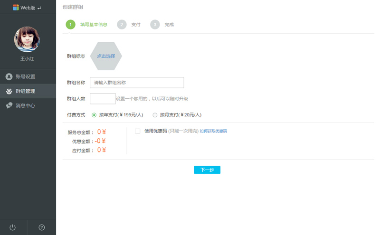This screenshot has height=235, width=380.
Task: Click the 下一步 button
Action: (x=207, y=170)
